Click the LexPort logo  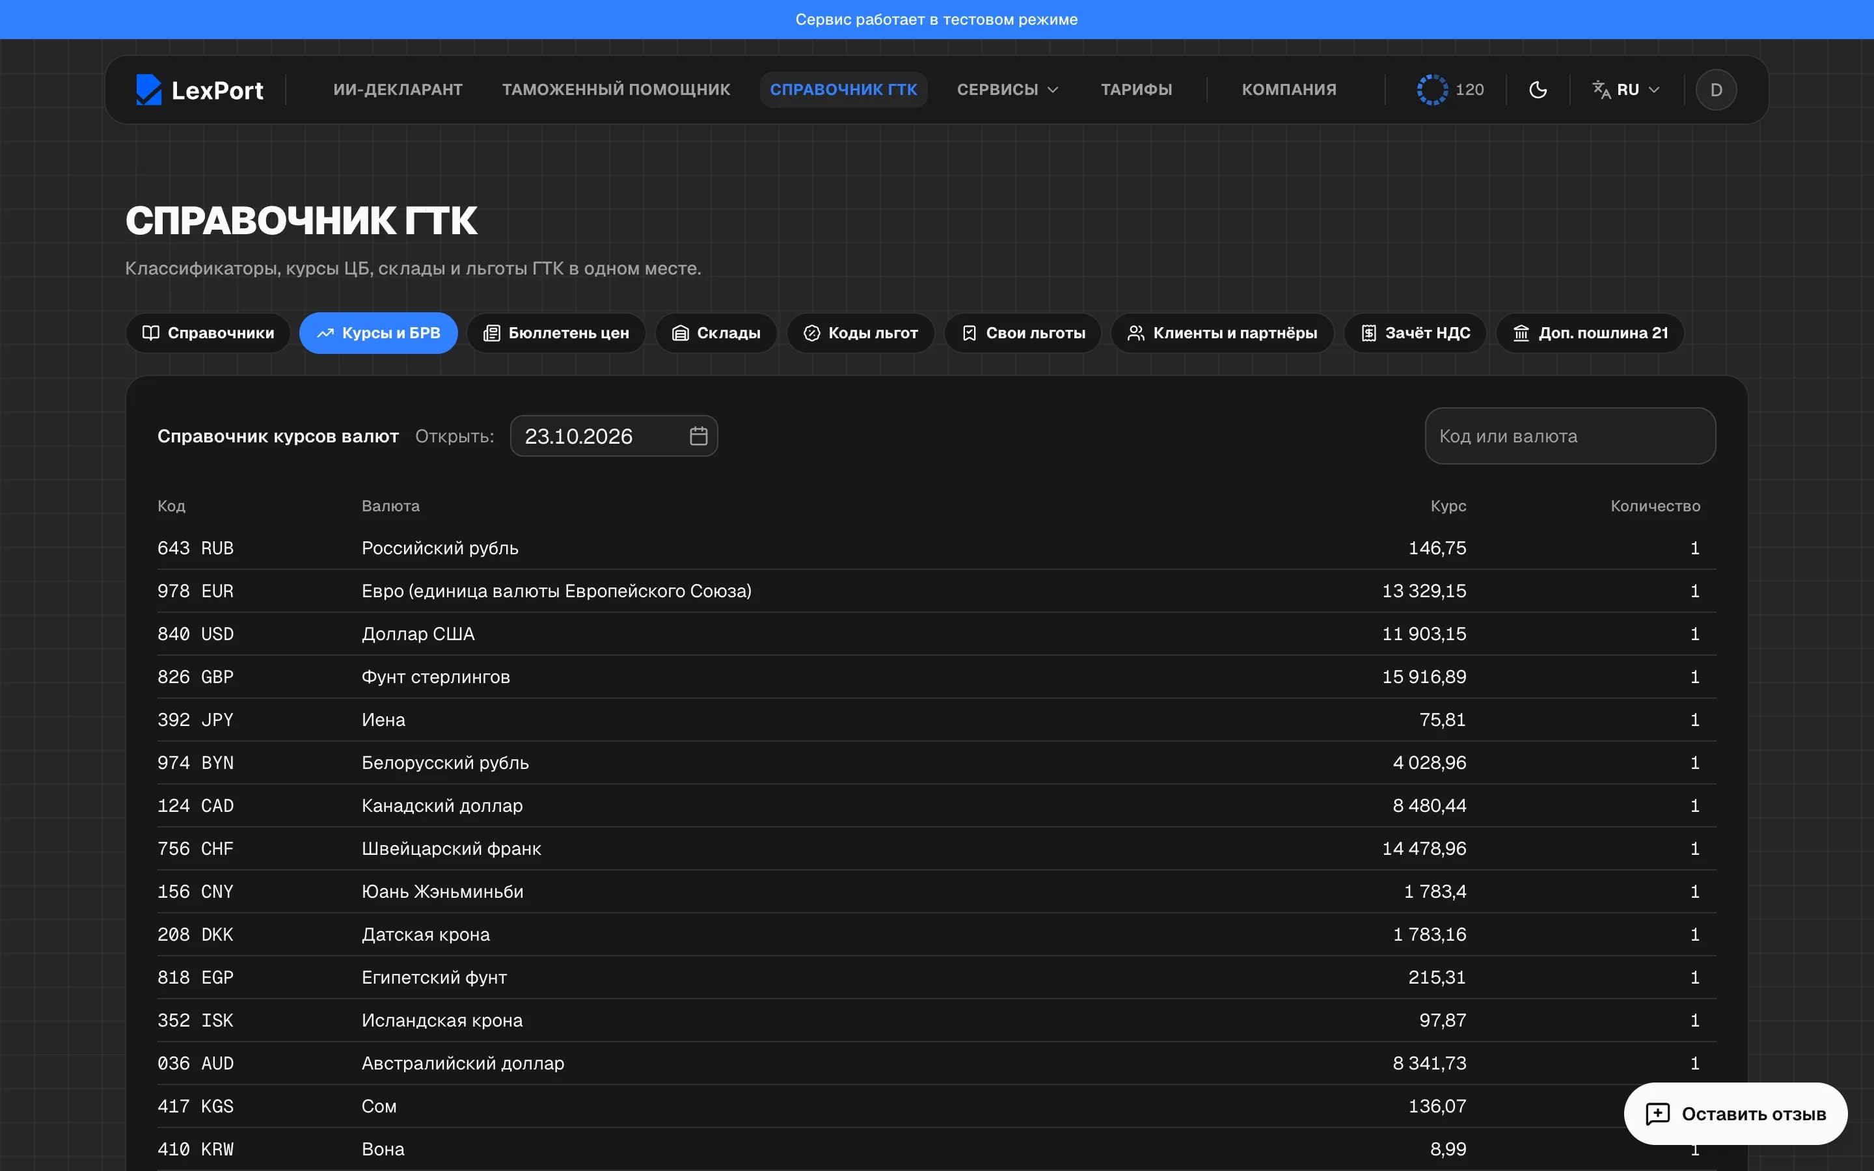pyautogui.click(x=200, y=90)
